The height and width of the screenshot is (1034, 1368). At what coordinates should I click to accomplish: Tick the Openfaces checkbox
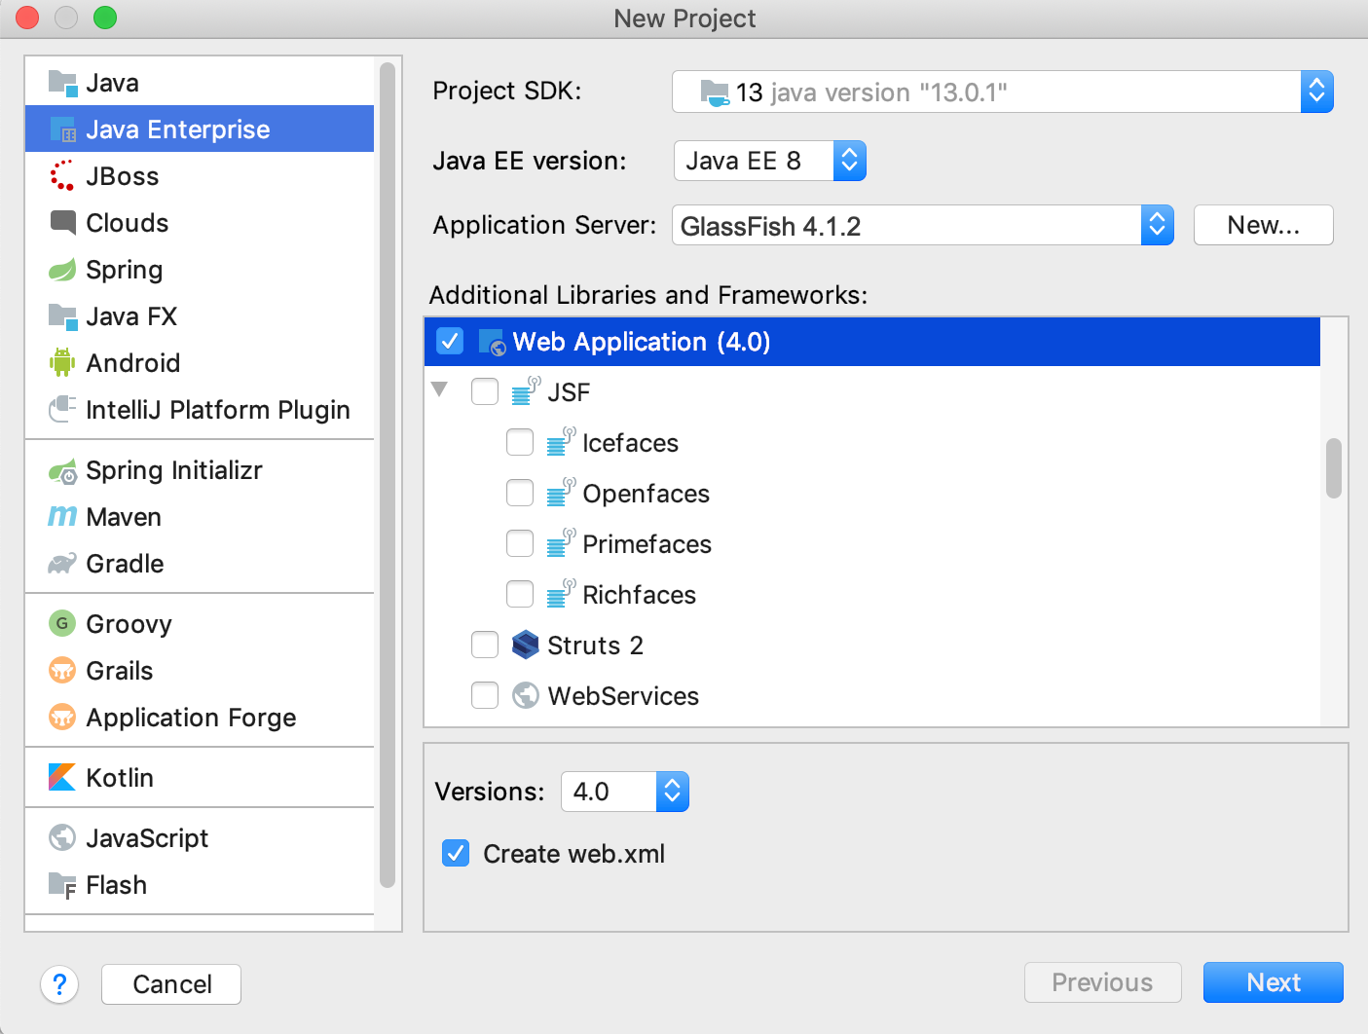coord(520,493)
